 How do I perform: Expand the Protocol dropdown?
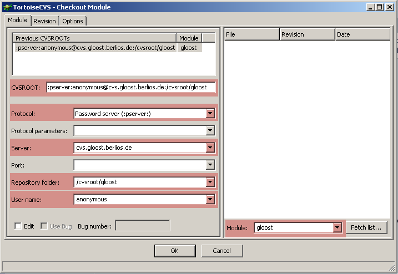(x=210, y=114)
